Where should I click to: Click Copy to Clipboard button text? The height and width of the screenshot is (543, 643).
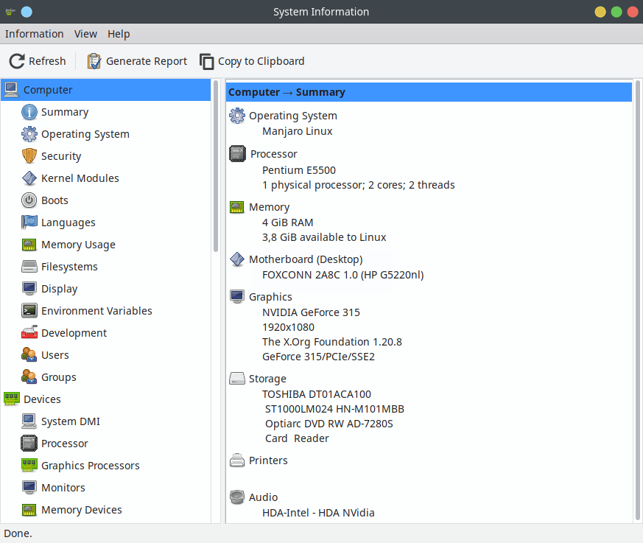261,61
